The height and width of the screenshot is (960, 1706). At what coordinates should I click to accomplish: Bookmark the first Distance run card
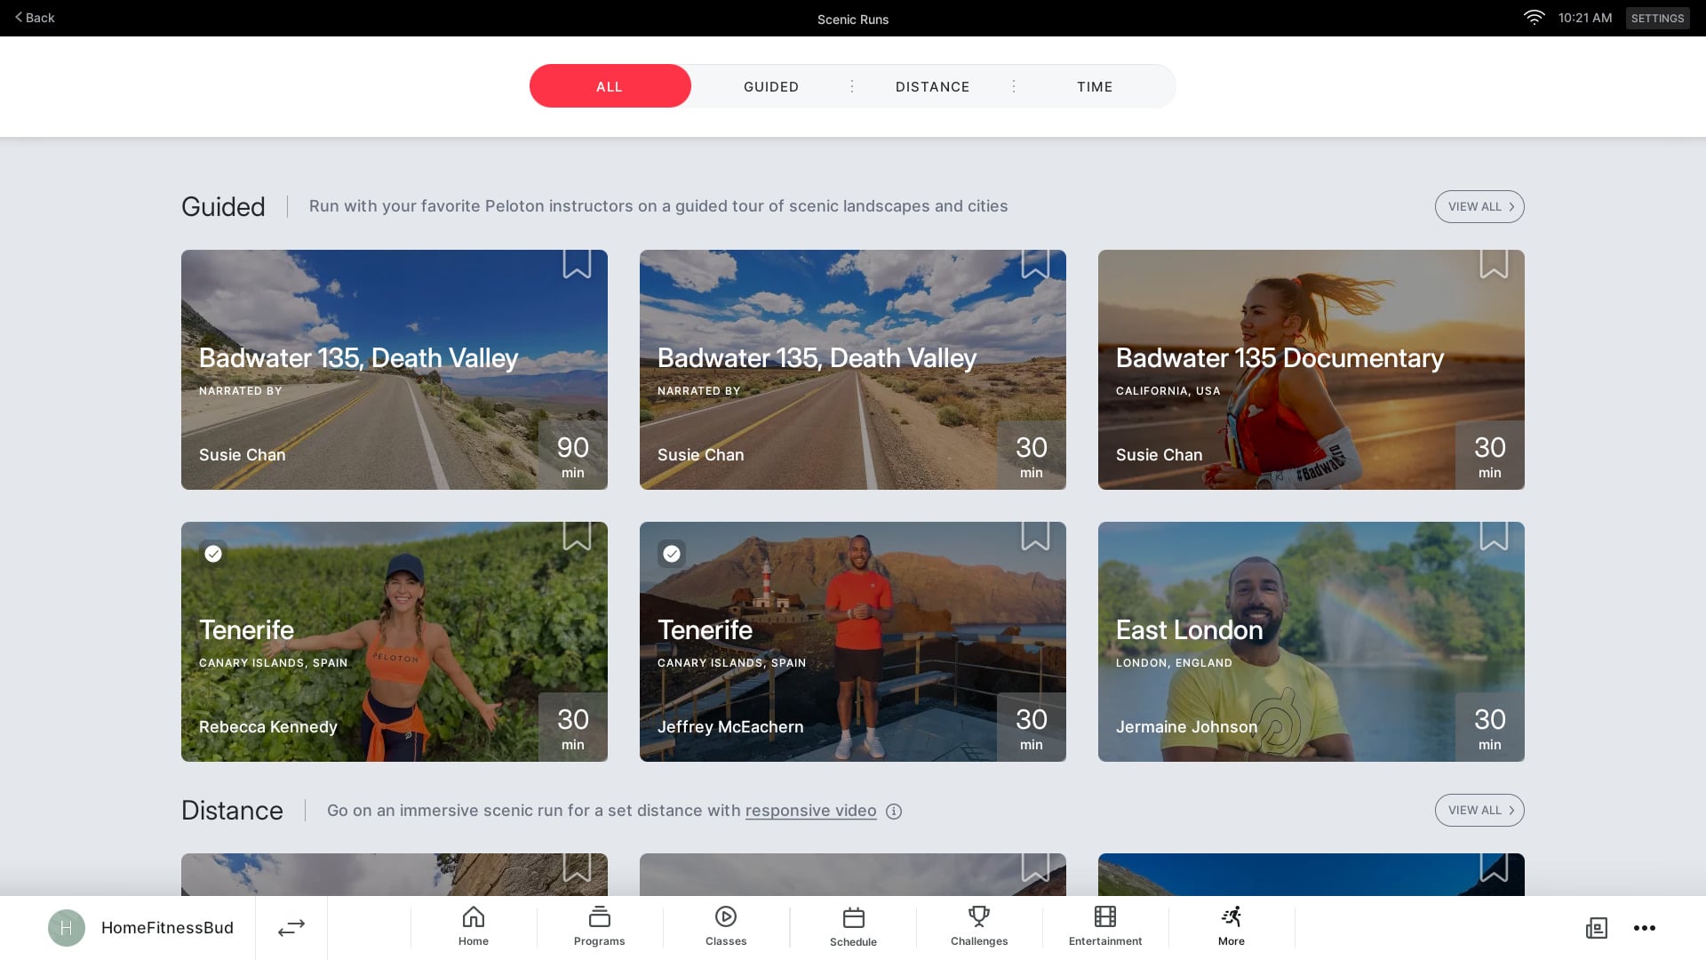[577, 868]
